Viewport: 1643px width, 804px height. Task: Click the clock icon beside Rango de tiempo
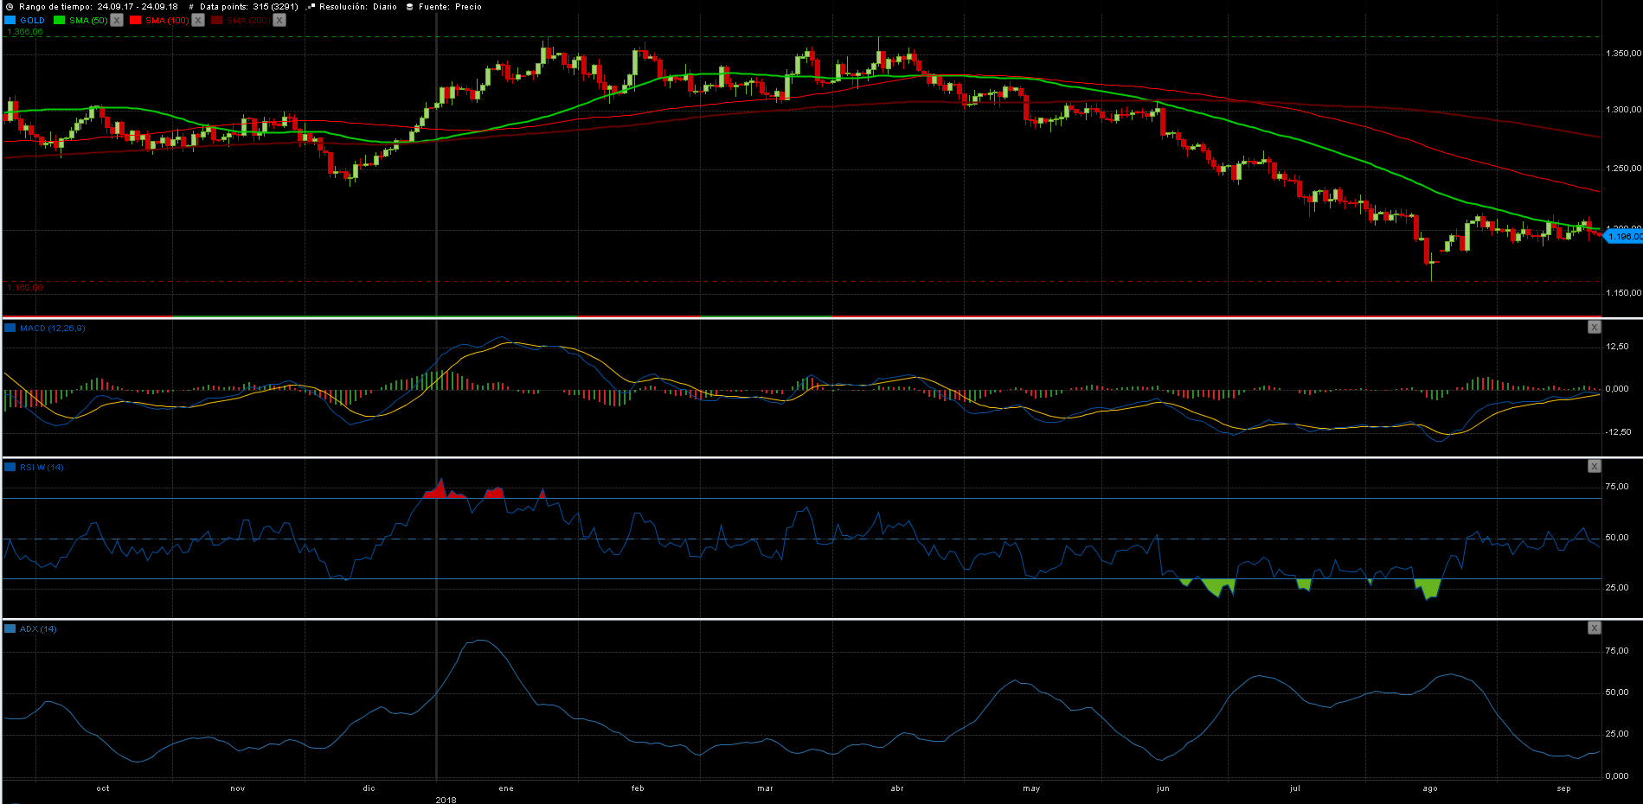point(10,7)
